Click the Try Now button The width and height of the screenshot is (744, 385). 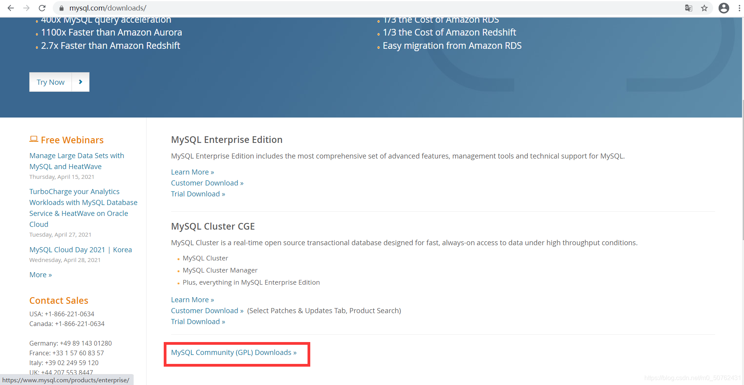click(x=51, y=82)
